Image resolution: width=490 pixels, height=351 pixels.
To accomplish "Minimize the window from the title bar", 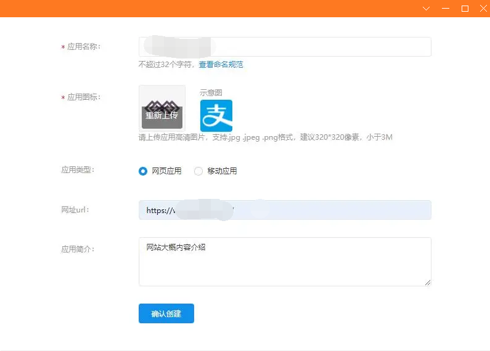I will coord(446,9).
